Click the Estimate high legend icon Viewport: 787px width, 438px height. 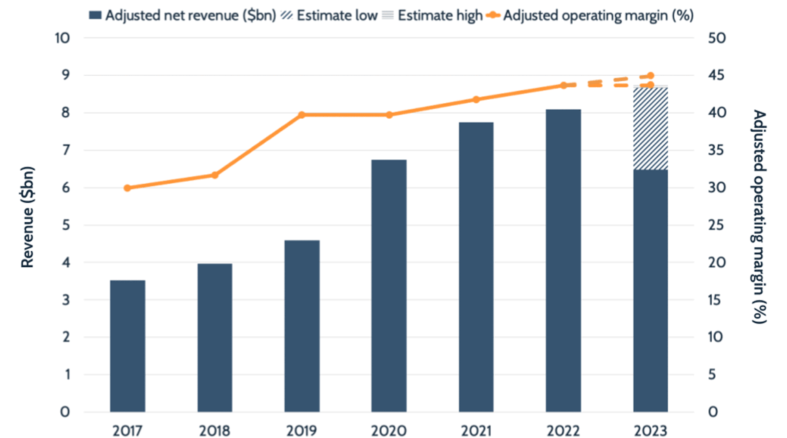tap(387, 16)
